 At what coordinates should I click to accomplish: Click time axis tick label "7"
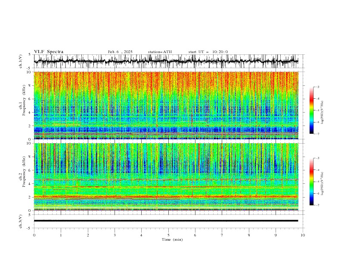(222, 235)
